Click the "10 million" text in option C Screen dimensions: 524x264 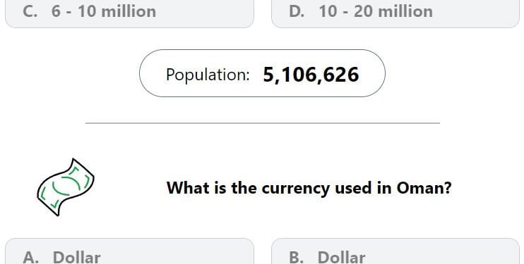pyautogui.click(x=117, y=11)
